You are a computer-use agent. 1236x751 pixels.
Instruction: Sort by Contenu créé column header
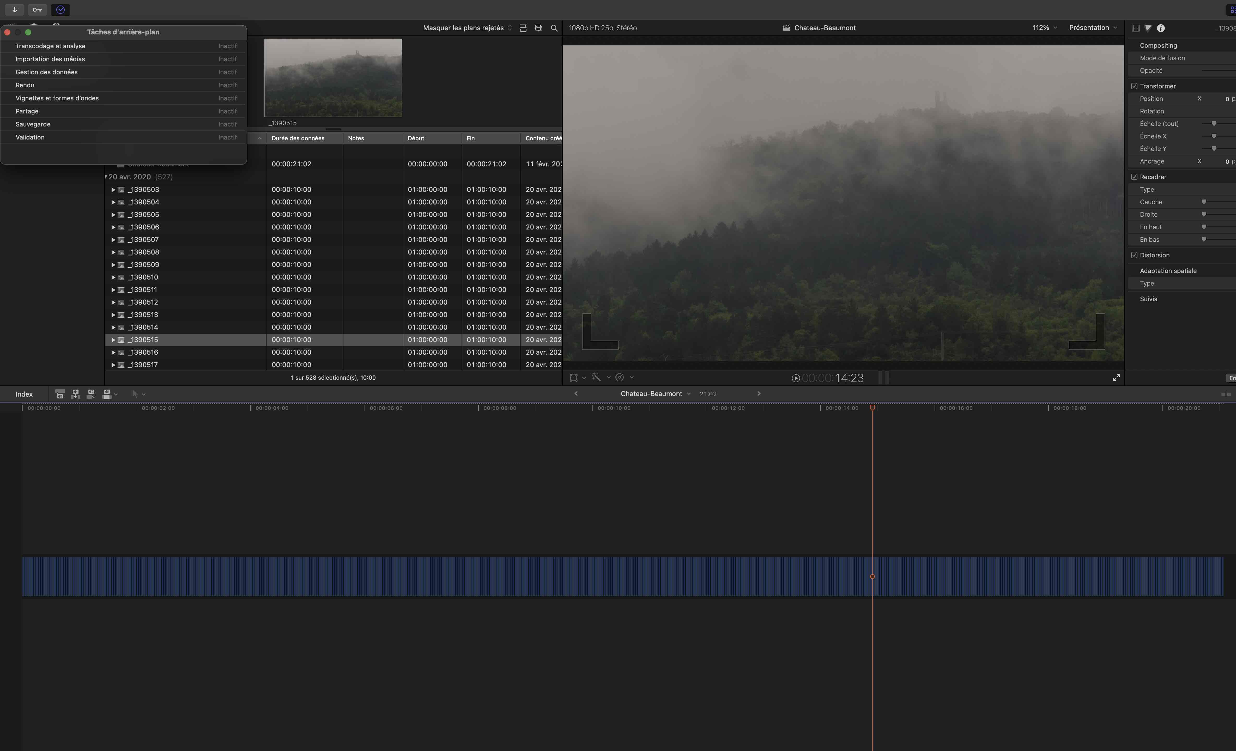click(542, 138)
